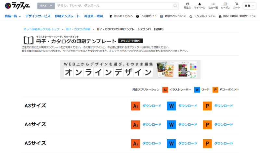This screenshot has height=153, width=260.
Task: Open デザインサービス in navigation bar
Action: (x=38, y=16)
